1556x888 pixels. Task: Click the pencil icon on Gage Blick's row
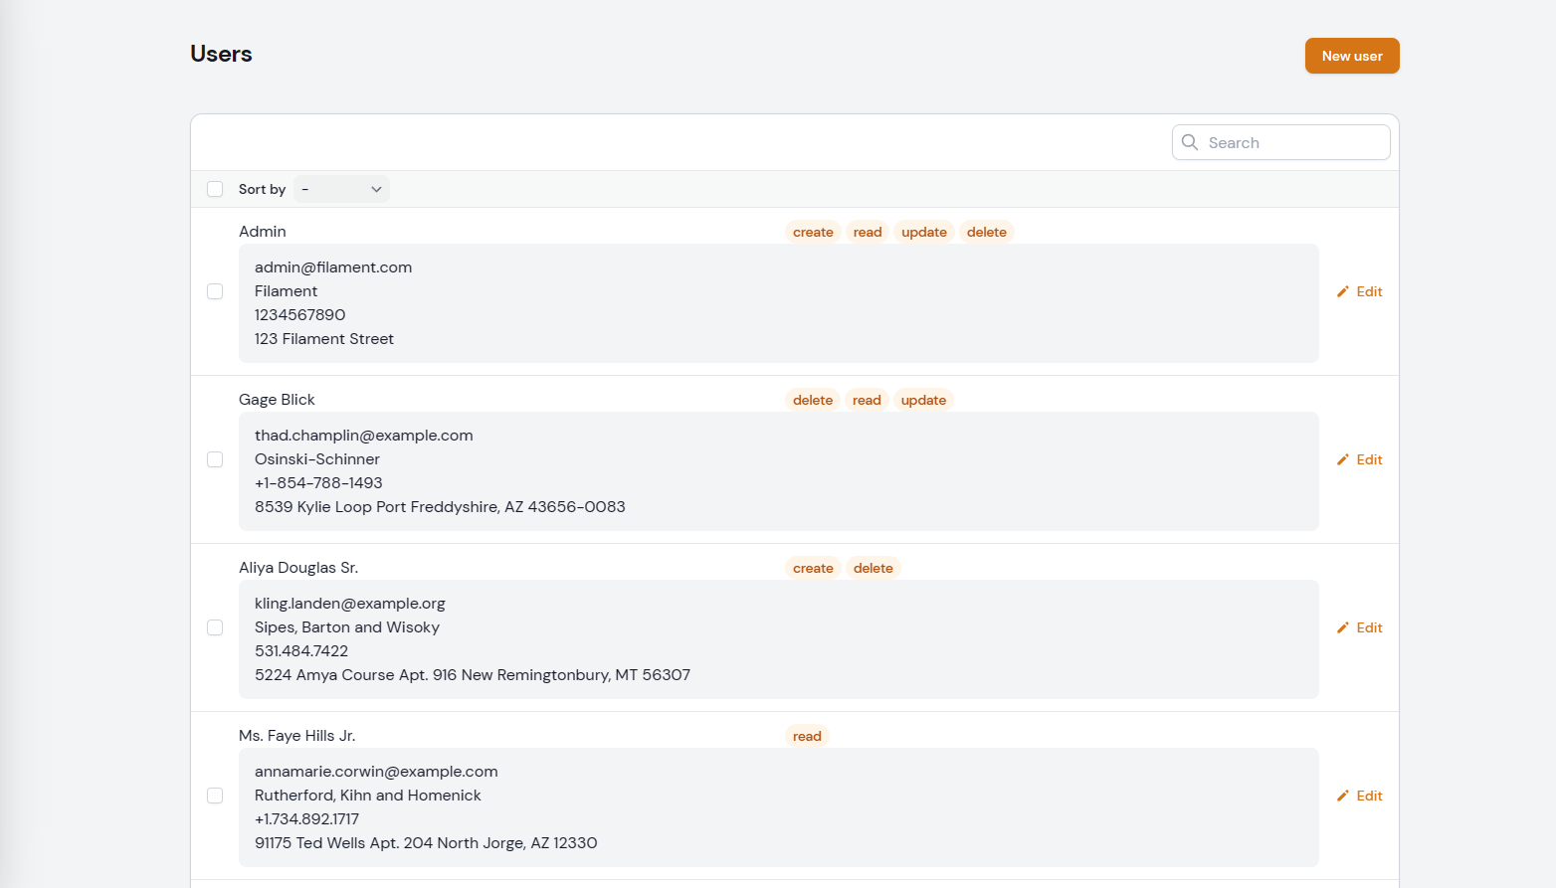pyautogui.click(x=1344, y=459)
